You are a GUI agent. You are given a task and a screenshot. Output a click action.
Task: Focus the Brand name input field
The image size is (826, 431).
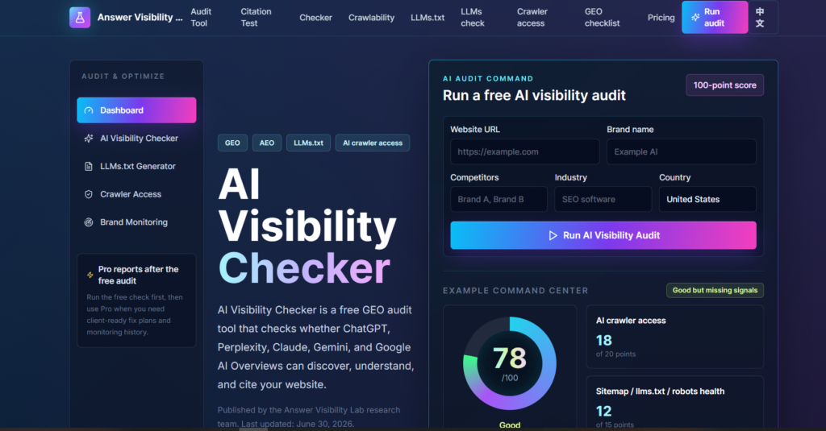coord(681,151)
